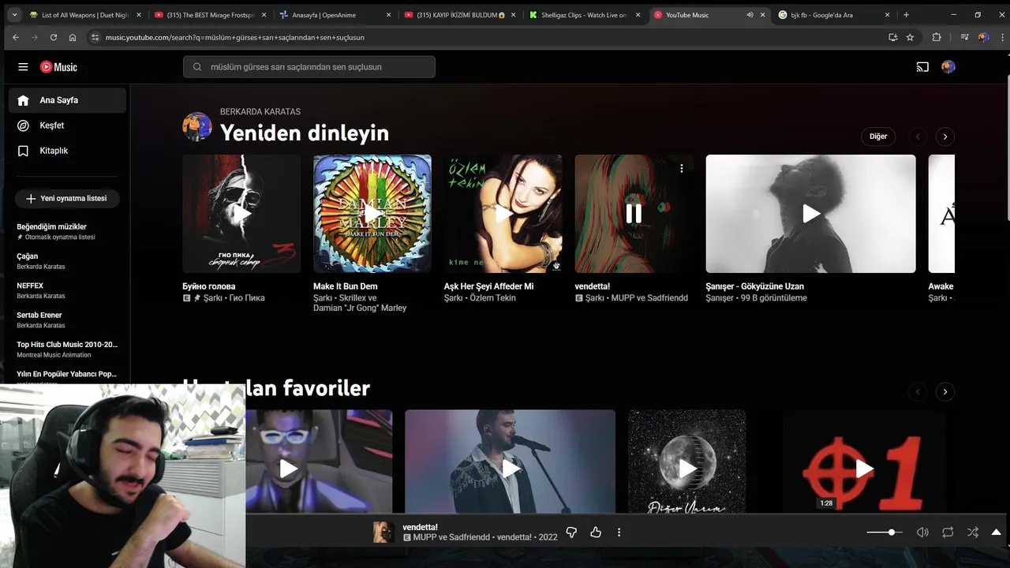The width and height of the screenshot is (1010, 568).
Task: Show next items in favoriler carousel
Action: tap(945, 392)
